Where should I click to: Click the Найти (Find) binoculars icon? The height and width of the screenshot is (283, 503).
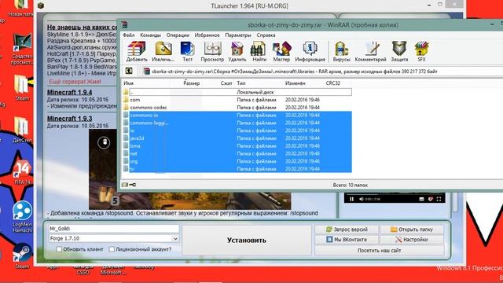259,51
